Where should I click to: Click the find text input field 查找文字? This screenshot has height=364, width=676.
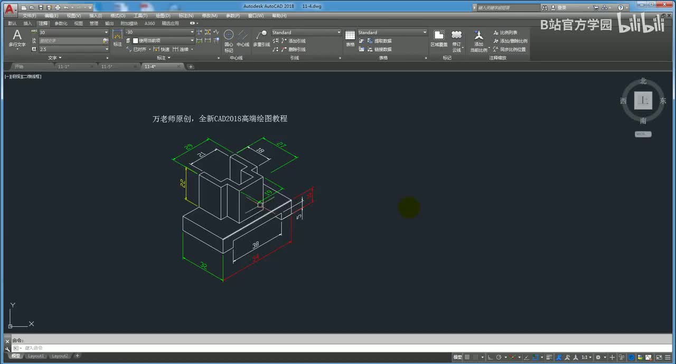pos(73,41)
